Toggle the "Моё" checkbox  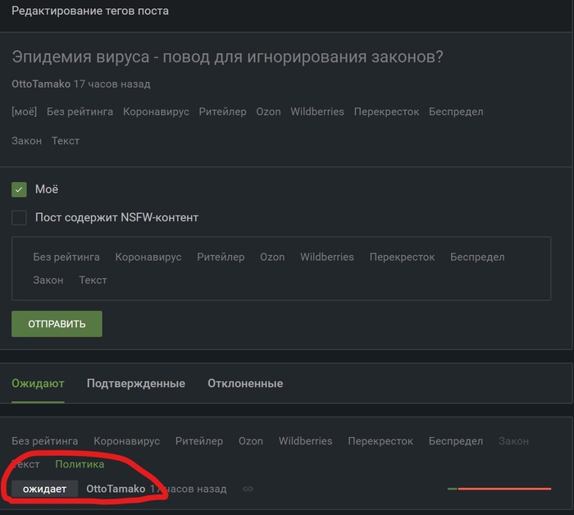(x=20, y=189)
